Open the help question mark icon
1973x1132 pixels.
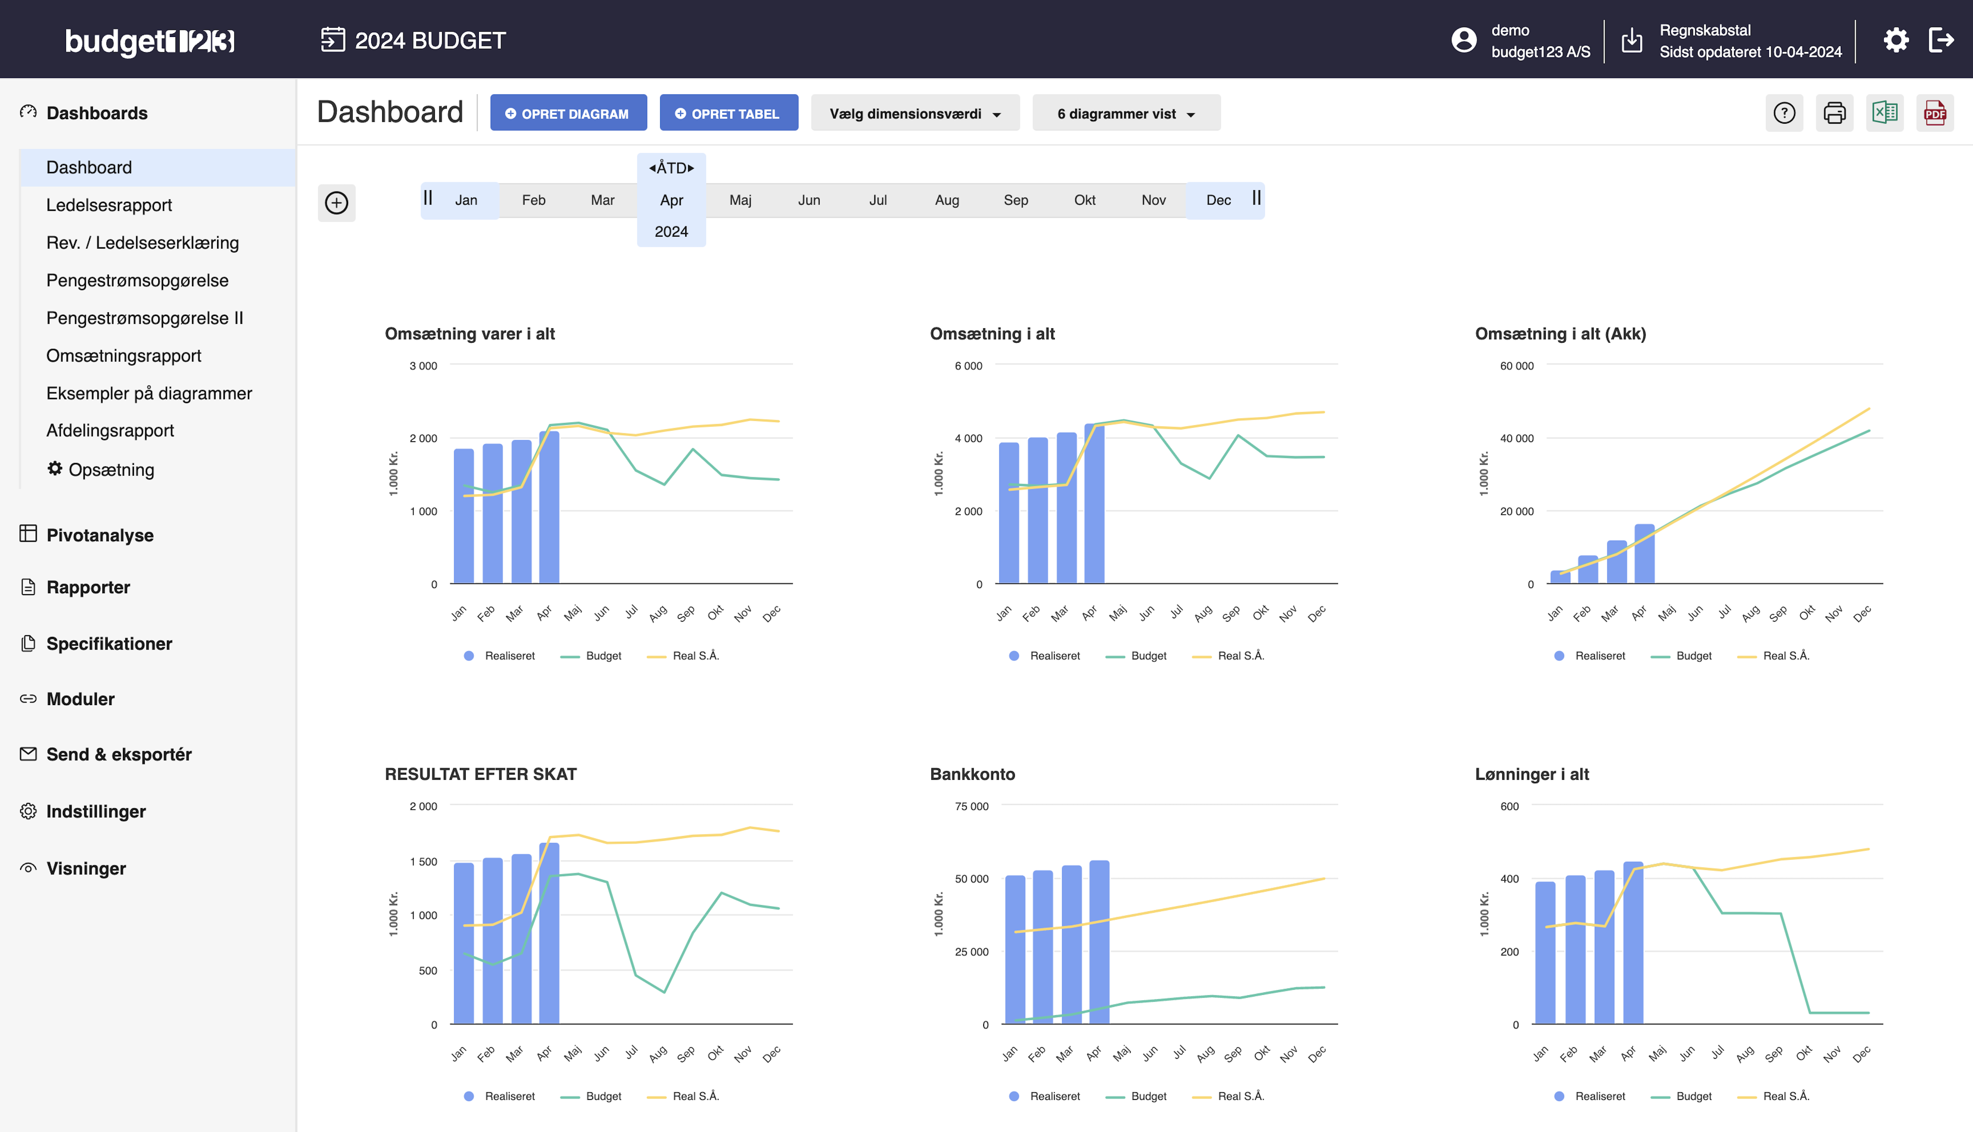(1784, 113)
